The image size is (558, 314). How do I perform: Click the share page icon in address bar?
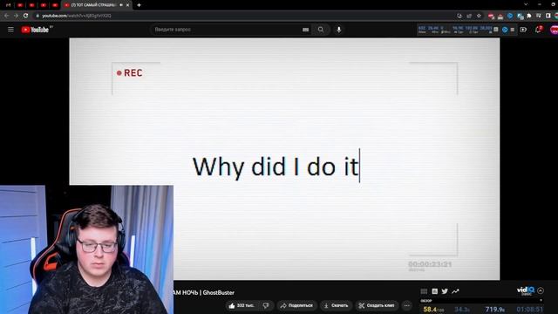(469, 16)
